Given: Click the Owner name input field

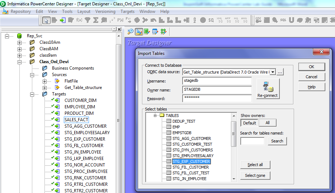Looking at the screenshot, I should [x=217, y=90].
